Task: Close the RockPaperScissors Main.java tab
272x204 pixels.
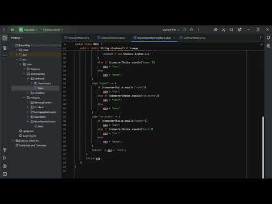Action: point(174,38)
